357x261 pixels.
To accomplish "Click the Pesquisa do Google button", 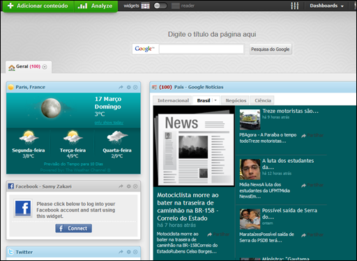I will [271, 49].
